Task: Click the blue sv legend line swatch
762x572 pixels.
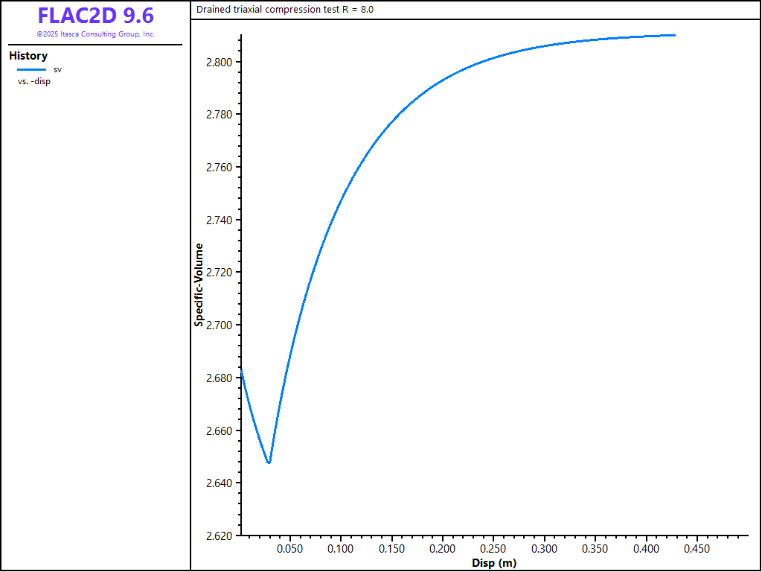Action: click(x=32, y=69)
